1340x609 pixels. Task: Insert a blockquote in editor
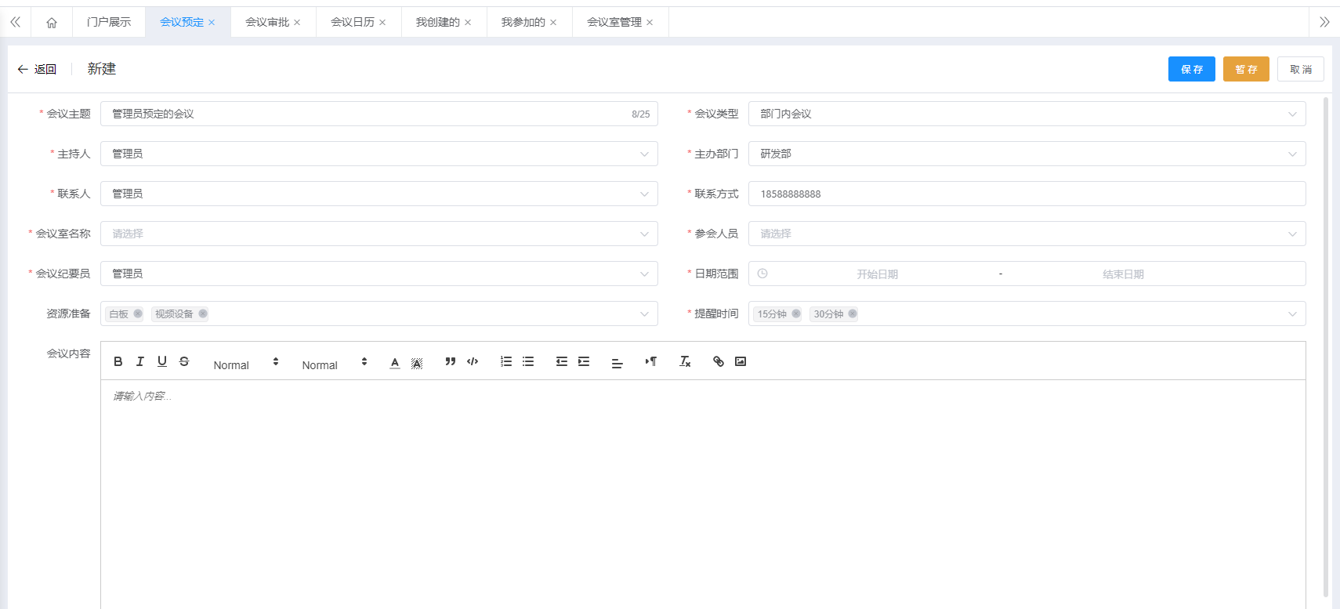(451, 361)
